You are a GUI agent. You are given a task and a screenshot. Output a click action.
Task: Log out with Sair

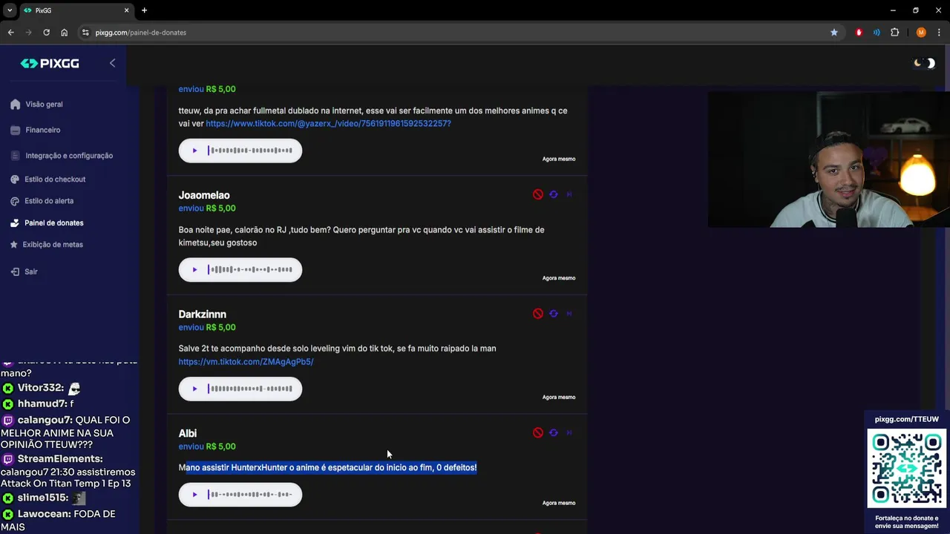click(24, 271)
